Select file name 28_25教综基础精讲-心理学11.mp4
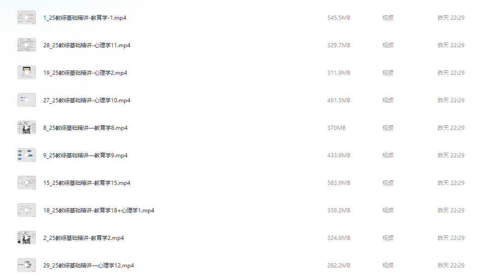Image resolution: width=490 pixels, height=278 pixels. (x=87, y=45)
